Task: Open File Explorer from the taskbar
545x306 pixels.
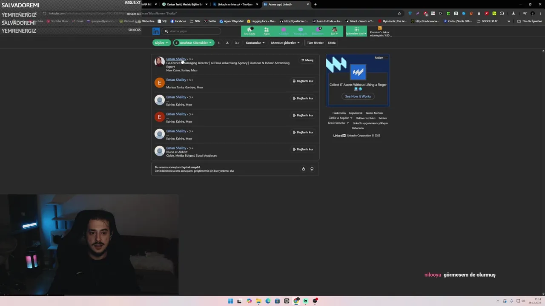Action: click(x=258, y=301)
